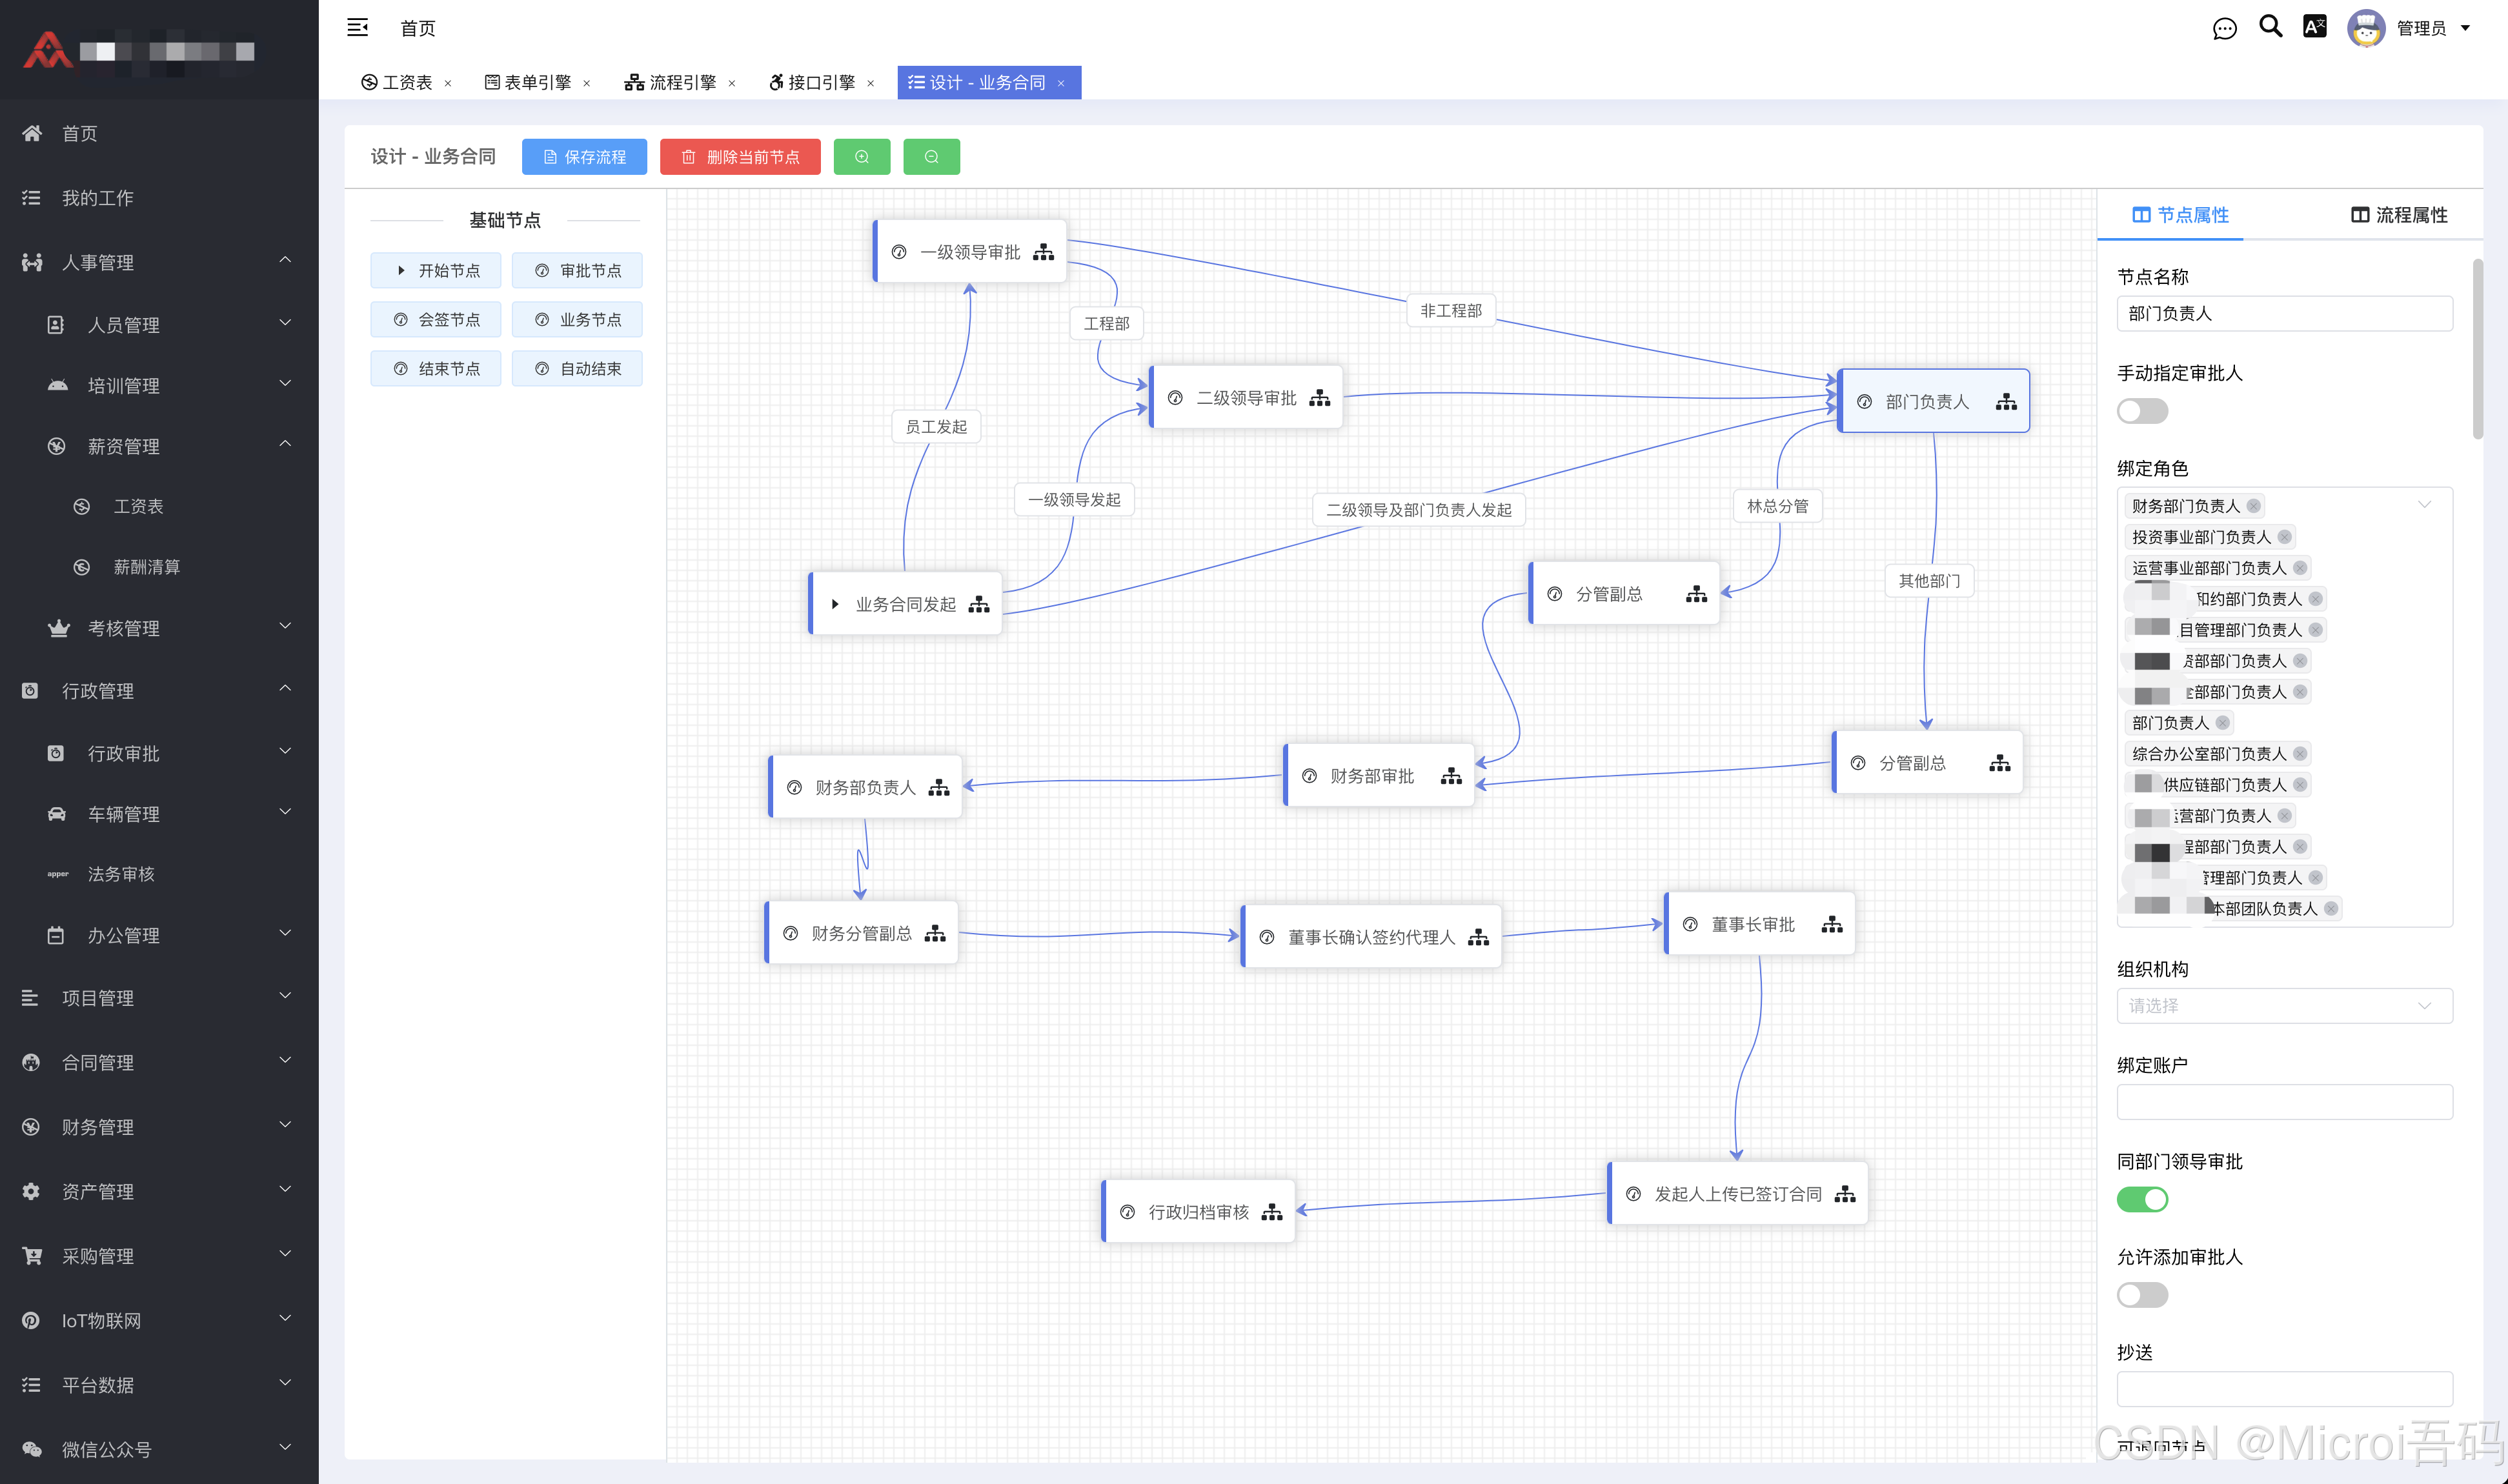Remove the 综合办公室部门负责人 role tag
Screen dimensions: 2508x1484
coord(2300,754)
